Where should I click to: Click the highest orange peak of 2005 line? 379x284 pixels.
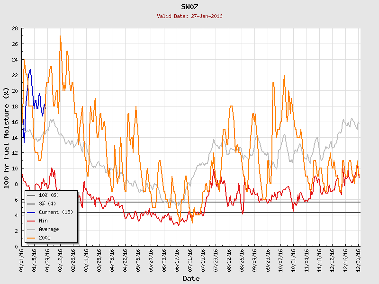[x=60, y=36]
